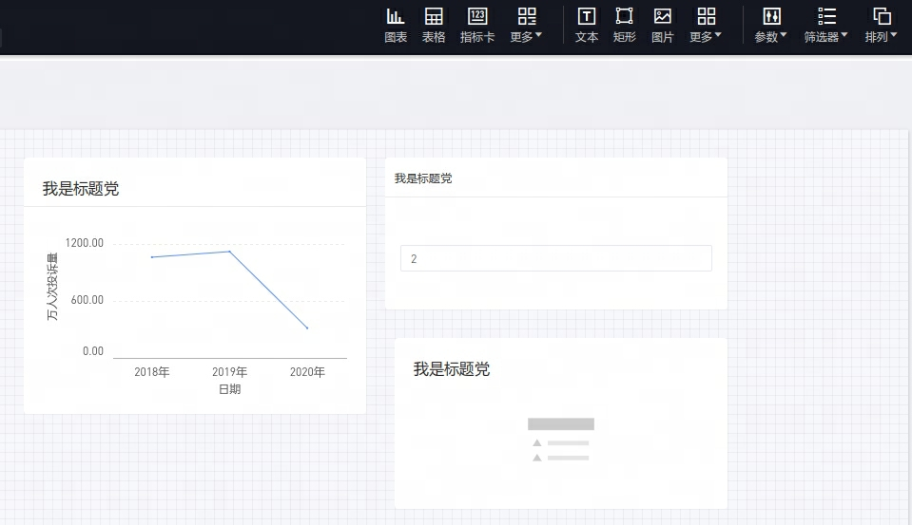Click the 2019年 data point on the line
The height and width of the screenshot is (525, 912).
[229, 252]
